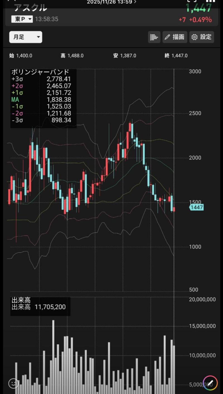Viewport: 223px width, 394px height.
Task: Tap the 終 1,447.0 closing price
Action: click(x=176, y=56)
